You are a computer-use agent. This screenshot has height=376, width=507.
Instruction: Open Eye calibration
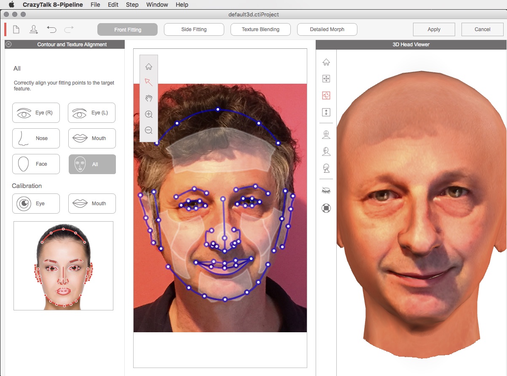click(36, 204)
